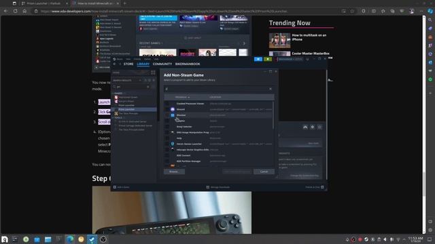Expand the SEARCH RESULTS filter dropdown
Viewport: 435px width, 244px height.
(x=140, y=80)
